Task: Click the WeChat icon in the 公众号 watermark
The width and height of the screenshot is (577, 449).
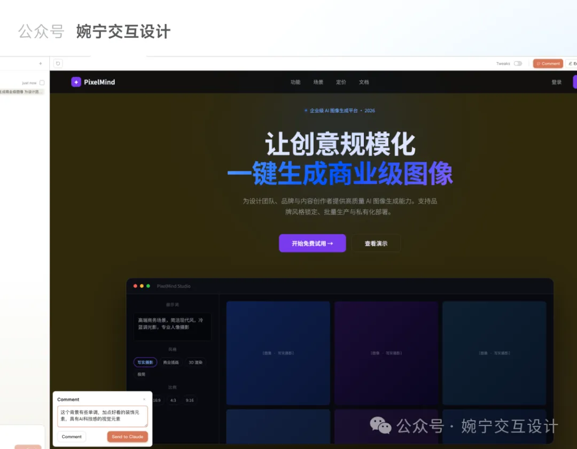Action: click(381, 424)
